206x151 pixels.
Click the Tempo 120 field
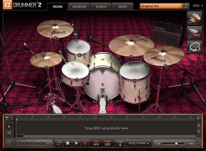coord(107,144)
